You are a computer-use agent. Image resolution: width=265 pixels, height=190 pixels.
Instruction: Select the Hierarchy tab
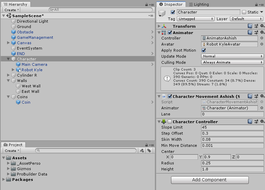[16, 4]
